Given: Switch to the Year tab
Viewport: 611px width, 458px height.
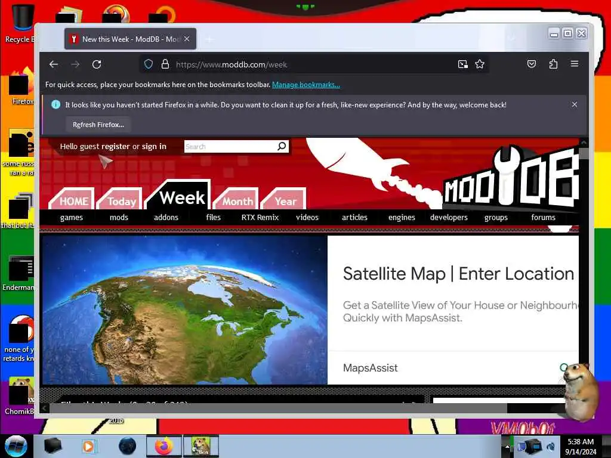Looking at the screenshot, I should (284, 199).
